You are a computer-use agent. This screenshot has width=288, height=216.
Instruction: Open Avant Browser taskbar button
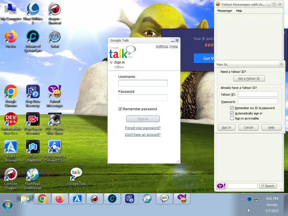(x=77, y=199)
